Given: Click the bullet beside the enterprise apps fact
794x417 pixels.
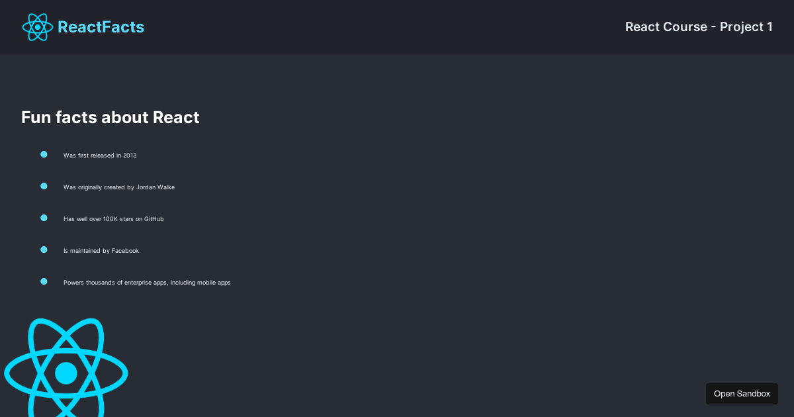Looking at the screenshot, I should [x=44, y=281].
